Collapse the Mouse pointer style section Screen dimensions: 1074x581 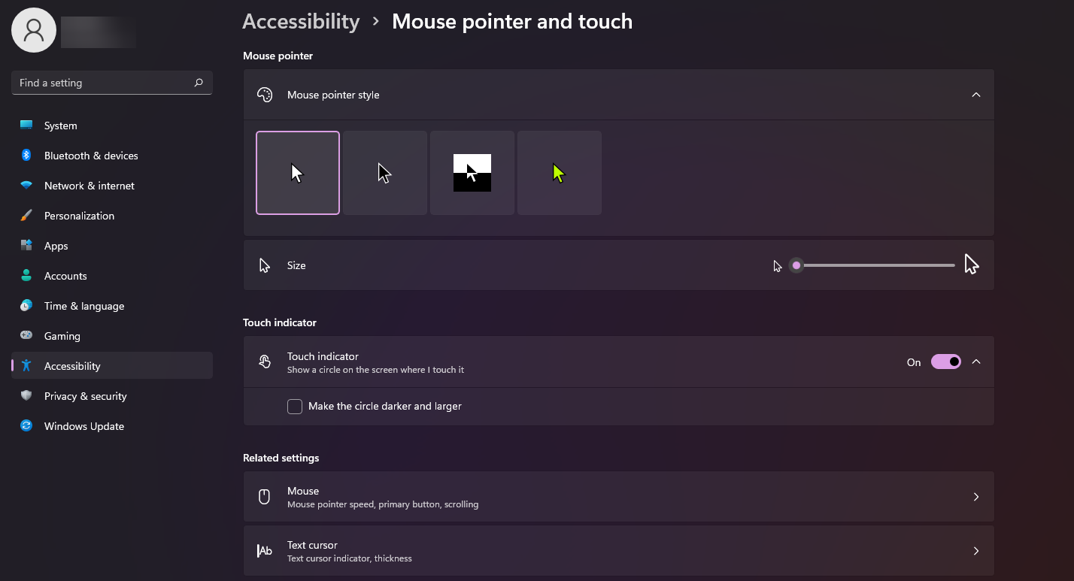[x=976, y=95]
